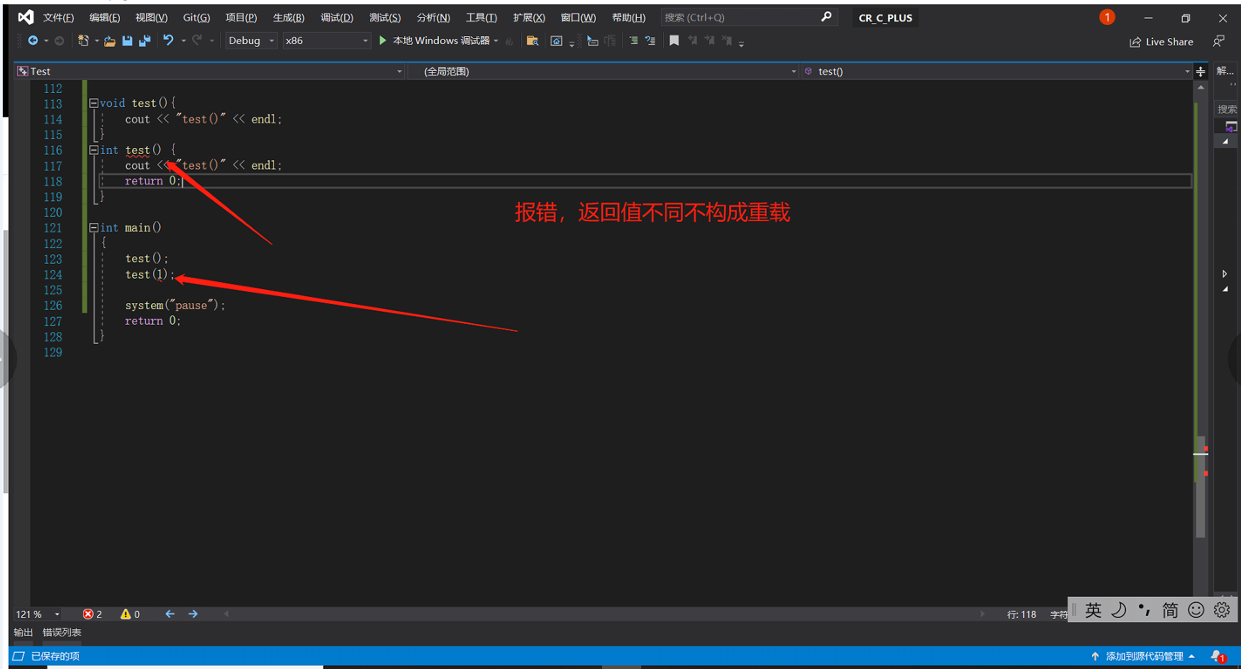Click the warning count icon showing 0
The height and width of the screenshot is (669, 1241).
[x=126, y=614]
